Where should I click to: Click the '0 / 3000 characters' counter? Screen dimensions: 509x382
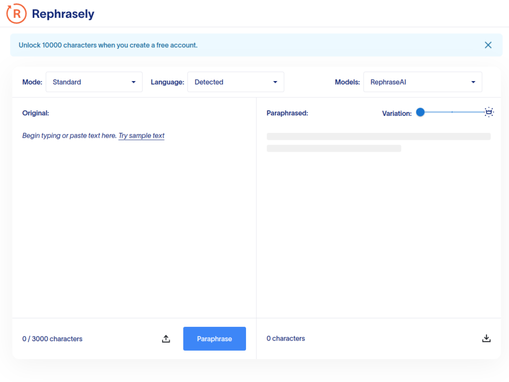(52, 339)
